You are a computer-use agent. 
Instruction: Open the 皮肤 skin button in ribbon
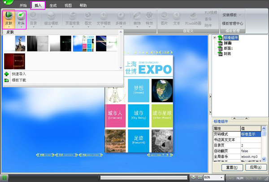(x=9, y=19)
